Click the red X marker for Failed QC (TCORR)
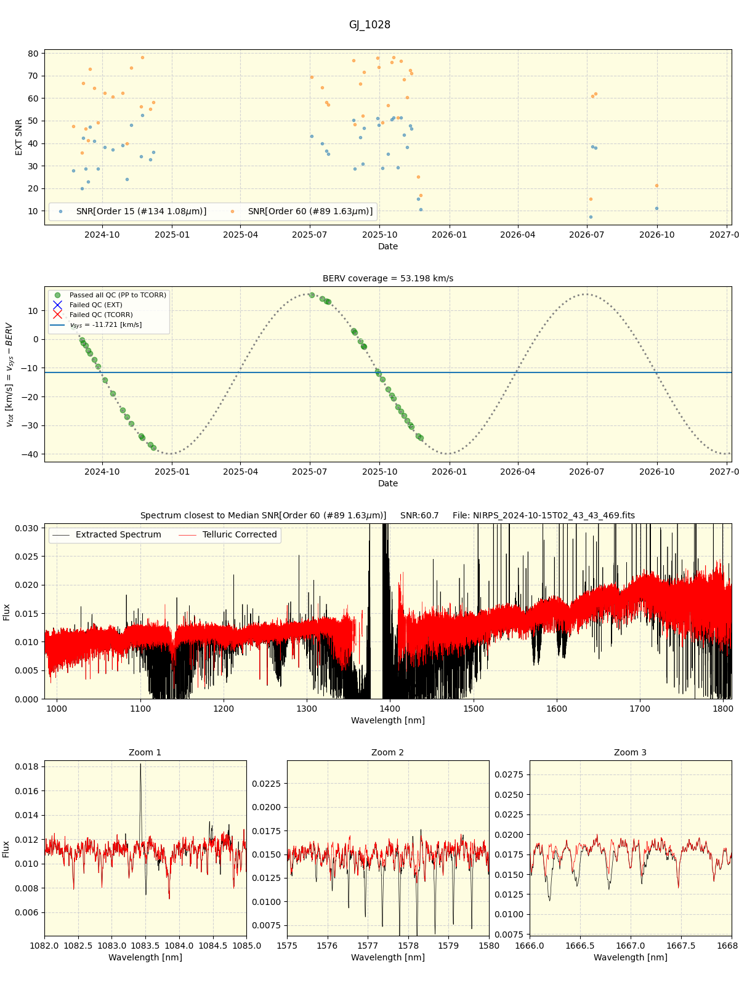The width and height of the screenshot is (739, 985). [57, 315]
